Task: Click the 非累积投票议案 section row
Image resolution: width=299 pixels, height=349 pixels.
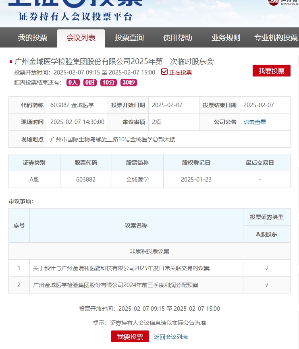Action: point(149,251)
